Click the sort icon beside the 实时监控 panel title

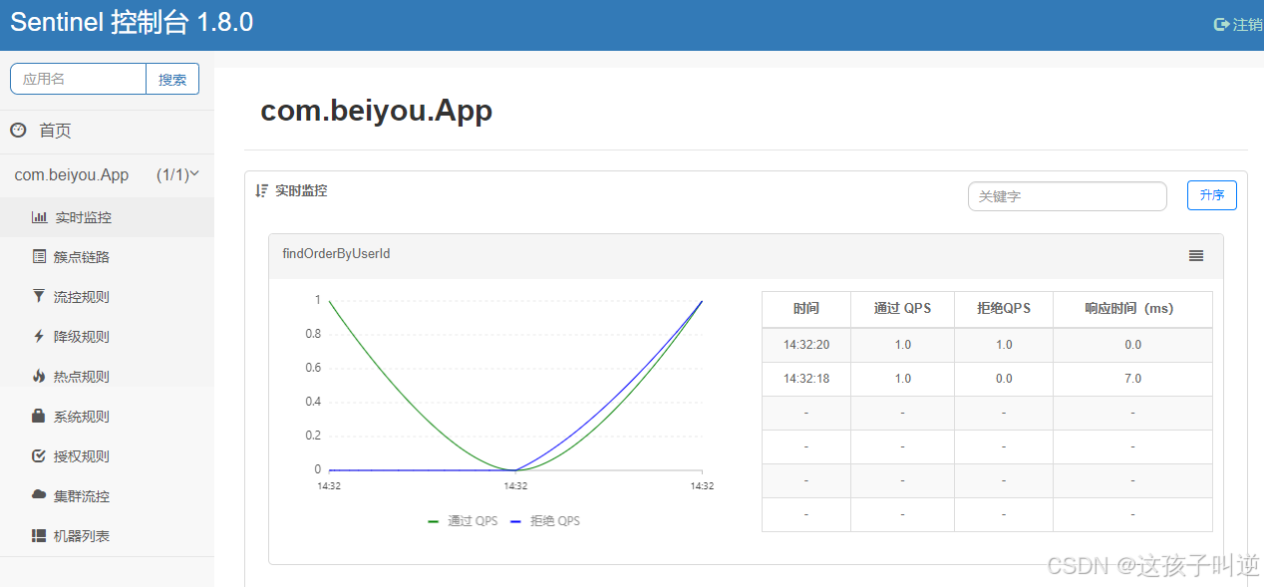coord(262,190)
